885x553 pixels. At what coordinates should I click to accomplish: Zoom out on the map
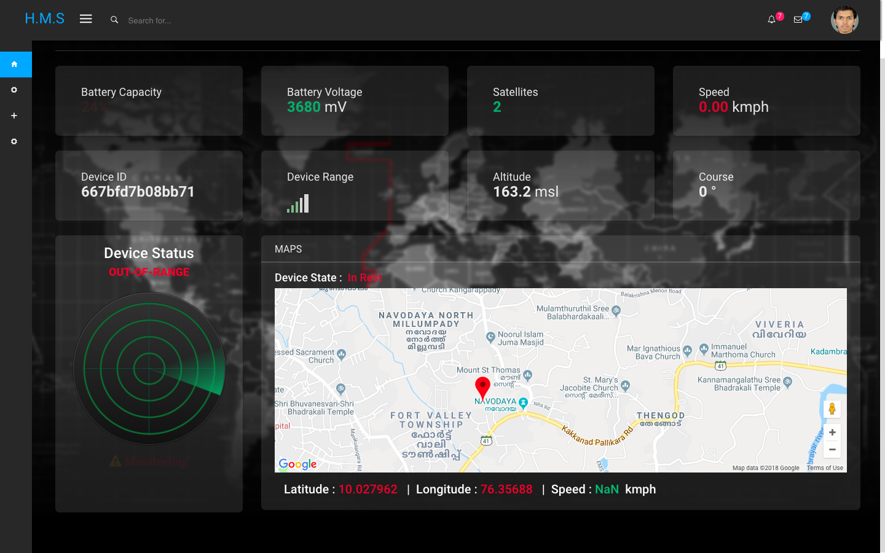coord(832,450)
